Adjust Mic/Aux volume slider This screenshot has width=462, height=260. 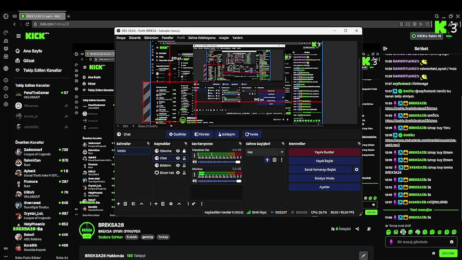[219, 181]
